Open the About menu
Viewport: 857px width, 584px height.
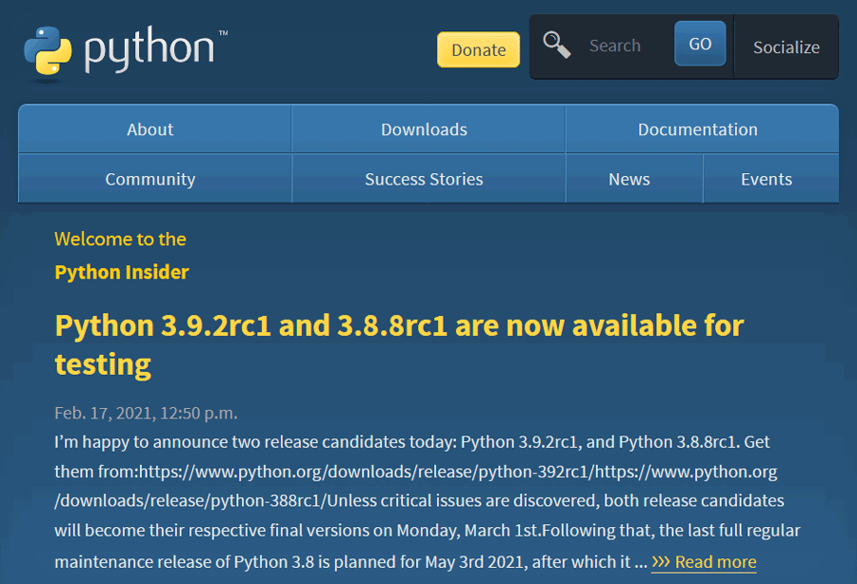pos(152,129)
